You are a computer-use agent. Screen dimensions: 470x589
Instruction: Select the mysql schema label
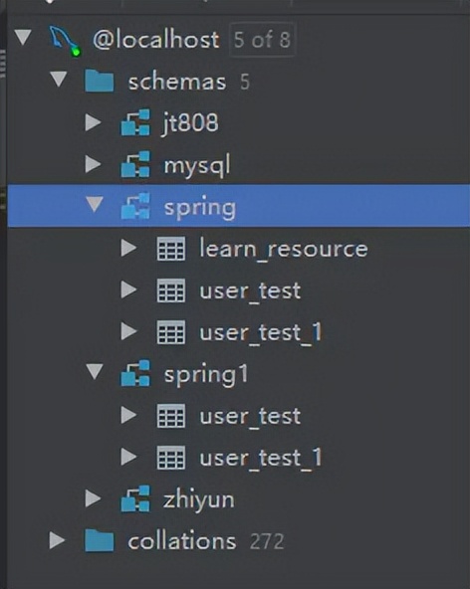(196, 165)
